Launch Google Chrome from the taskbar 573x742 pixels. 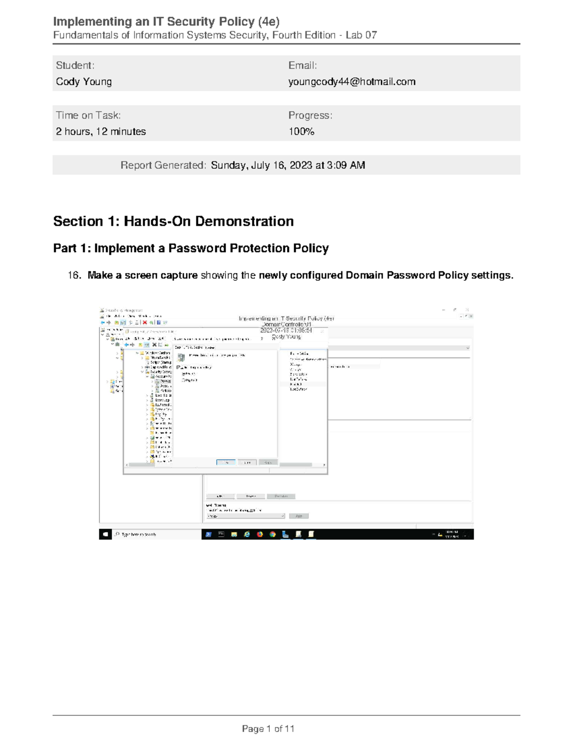tap(272, 534)
